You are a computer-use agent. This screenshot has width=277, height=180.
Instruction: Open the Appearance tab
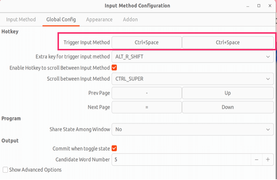click(x=99, y=19)
